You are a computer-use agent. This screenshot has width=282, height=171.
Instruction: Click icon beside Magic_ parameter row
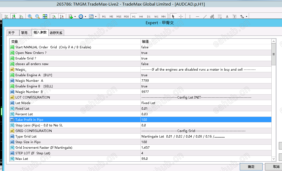pyautogui.click(x=12, y=70)
